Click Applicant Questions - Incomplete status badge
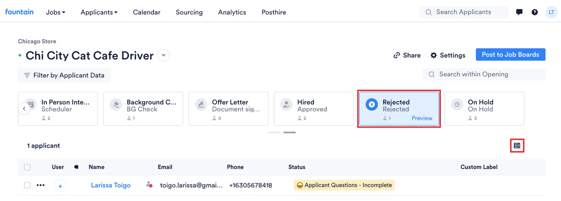 [x=344, y=185]
